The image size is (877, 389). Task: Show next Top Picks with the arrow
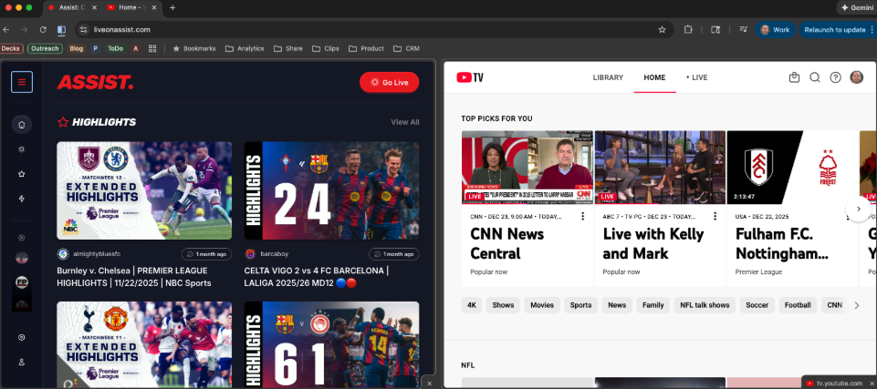(859, 209)
